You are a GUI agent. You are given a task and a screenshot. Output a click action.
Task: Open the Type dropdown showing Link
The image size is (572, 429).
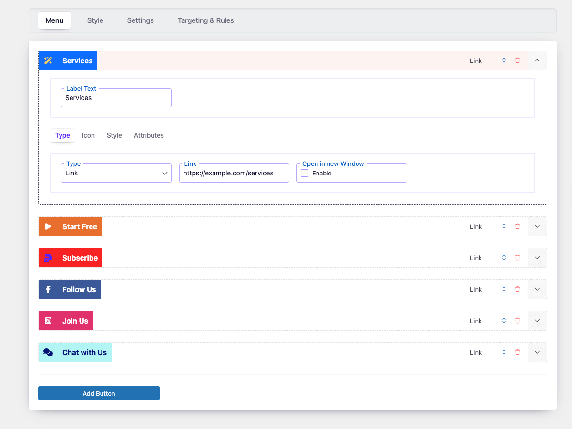[116, 173]
